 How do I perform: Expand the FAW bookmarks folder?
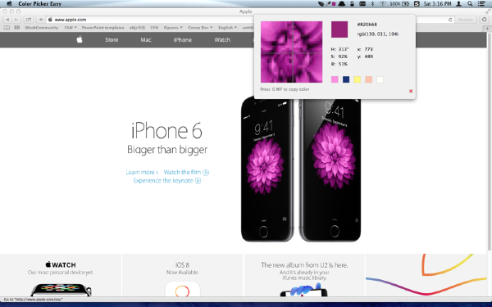tap(71, 28)
